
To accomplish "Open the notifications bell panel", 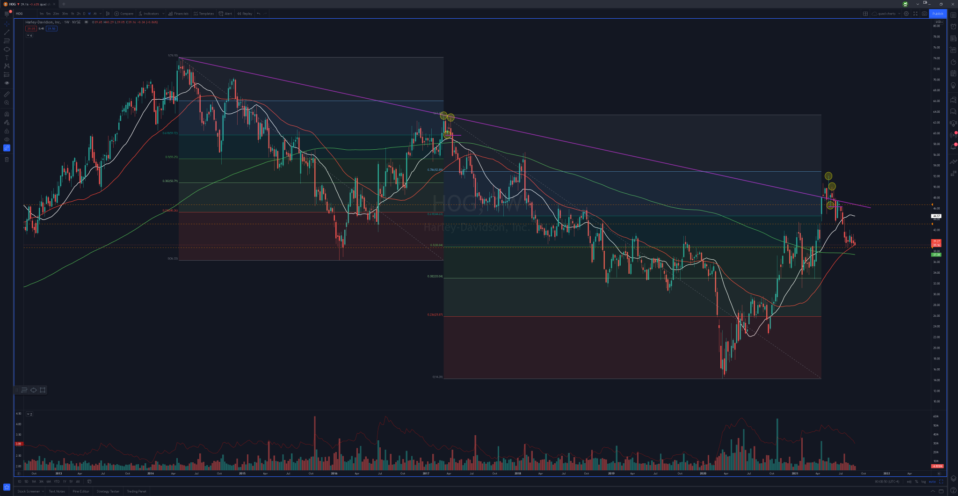I will [953, 146].
